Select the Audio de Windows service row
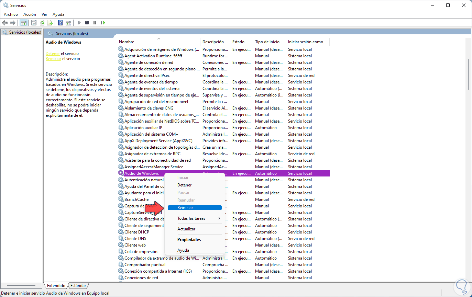Screen dimensions: 472x297 pos(224,173)
